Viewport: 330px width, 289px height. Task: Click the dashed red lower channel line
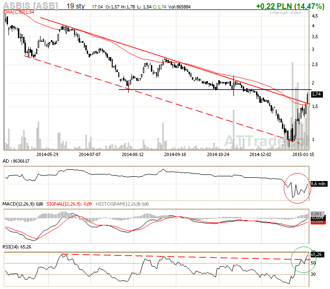coord(162,99)
